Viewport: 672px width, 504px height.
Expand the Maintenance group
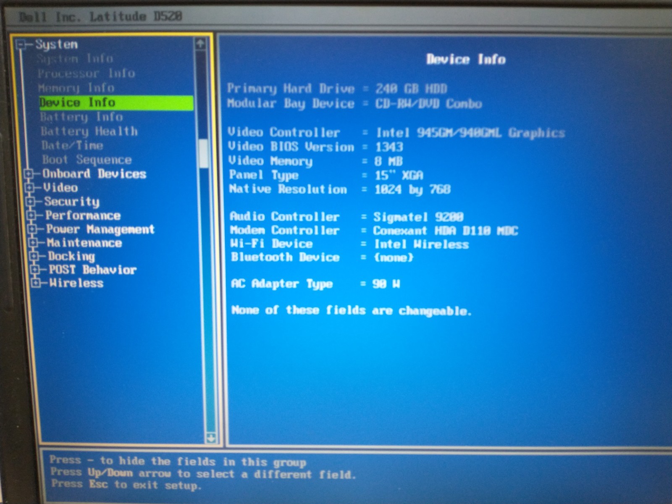point(33,243)
